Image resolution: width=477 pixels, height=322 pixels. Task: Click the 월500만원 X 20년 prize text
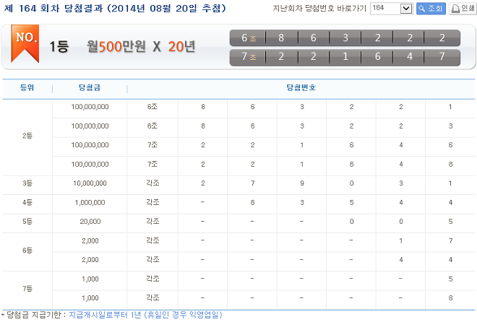click(141, 47)
